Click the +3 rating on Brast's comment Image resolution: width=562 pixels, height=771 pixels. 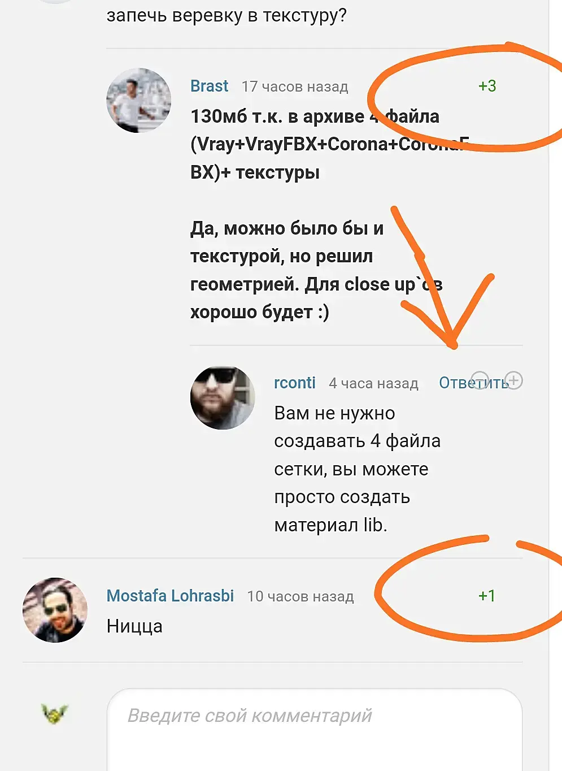click(487, 86)
